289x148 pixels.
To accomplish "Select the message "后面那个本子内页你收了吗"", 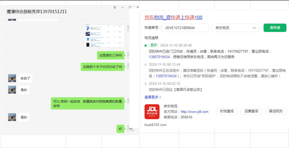I will coord(103,67).
